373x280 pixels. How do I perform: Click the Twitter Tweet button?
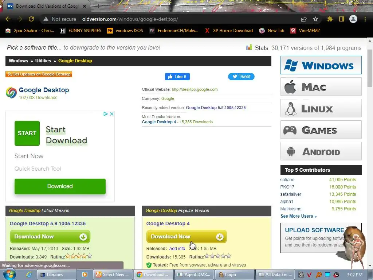coord(241,77)
